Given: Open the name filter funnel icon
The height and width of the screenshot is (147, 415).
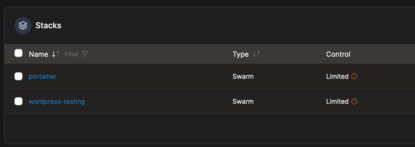Looking at the screenshot, I should (x=85, y=54).
